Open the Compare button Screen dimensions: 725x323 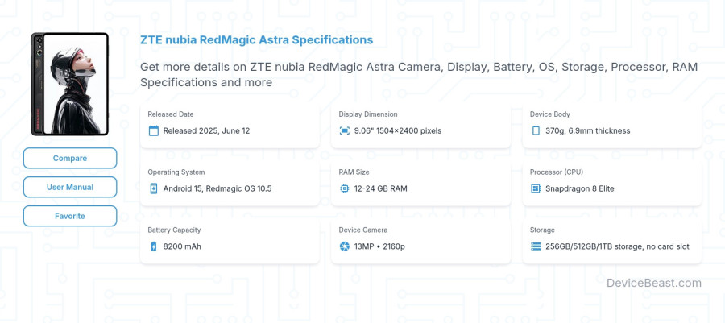click(x=70, y=158)
